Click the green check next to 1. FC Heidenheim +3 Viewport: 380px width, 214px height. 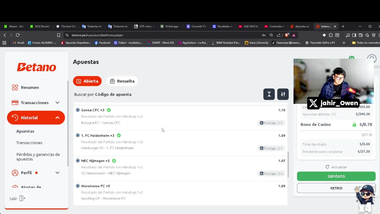tap(119, 136)
